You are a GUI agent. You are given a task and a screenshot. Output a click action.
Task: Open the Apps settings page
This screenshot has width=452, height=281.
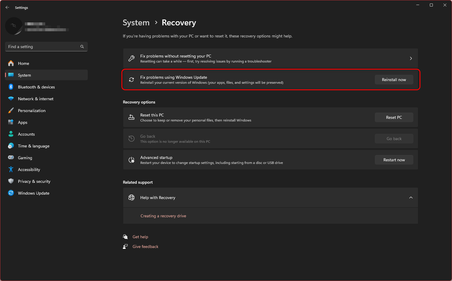pyautogui.click(x=22, y=122)
